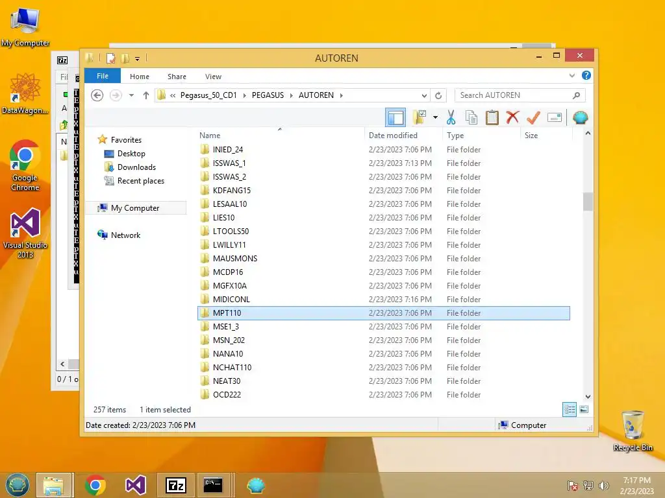The height and width of the screenshot is (498, 665).
Task: Click the red X Delete icon
Action: click(x=513, y=117)
